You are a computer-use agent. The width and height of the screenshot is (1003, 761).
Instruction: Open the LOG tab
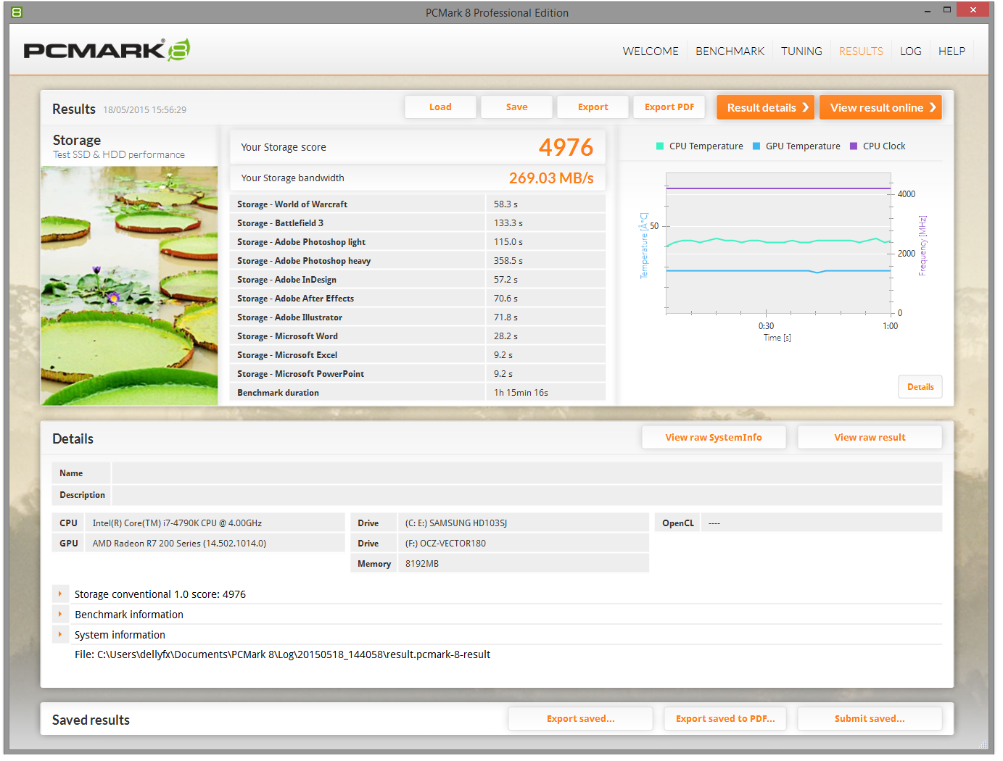click(x=911, y=51)
